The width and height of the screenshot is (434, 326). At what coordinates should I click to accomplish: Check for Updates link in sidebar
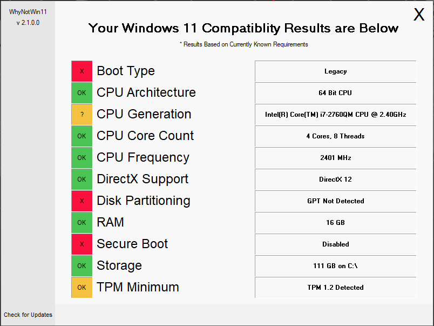(x=28, y=315)
